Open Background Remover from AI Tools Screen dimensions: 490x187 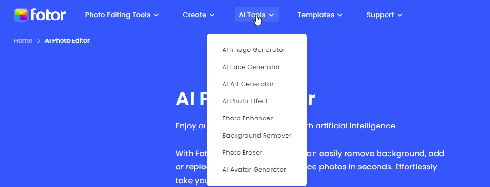pyautogui.click(x=257, y=136)
